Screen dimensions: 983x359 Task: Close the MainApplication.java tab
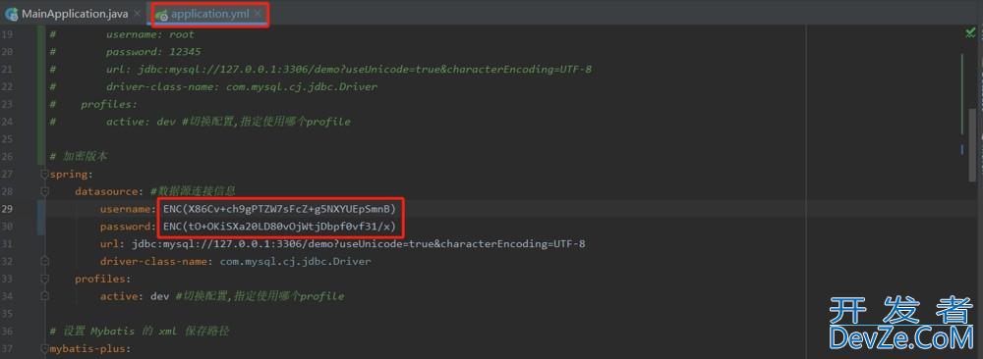click(x=137, y=14)
